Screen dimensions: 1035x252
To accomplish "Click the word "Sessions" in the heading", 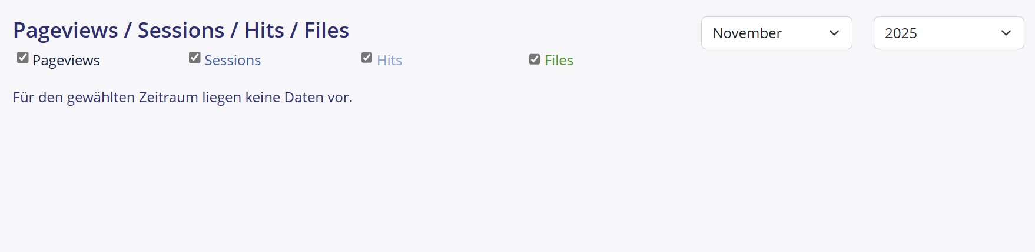I will (x=181, y=31).
